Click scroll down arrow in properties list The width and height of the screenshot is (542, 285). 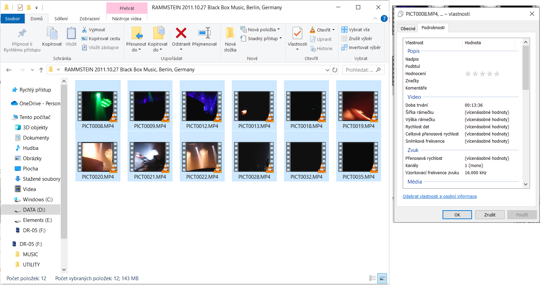526,184
